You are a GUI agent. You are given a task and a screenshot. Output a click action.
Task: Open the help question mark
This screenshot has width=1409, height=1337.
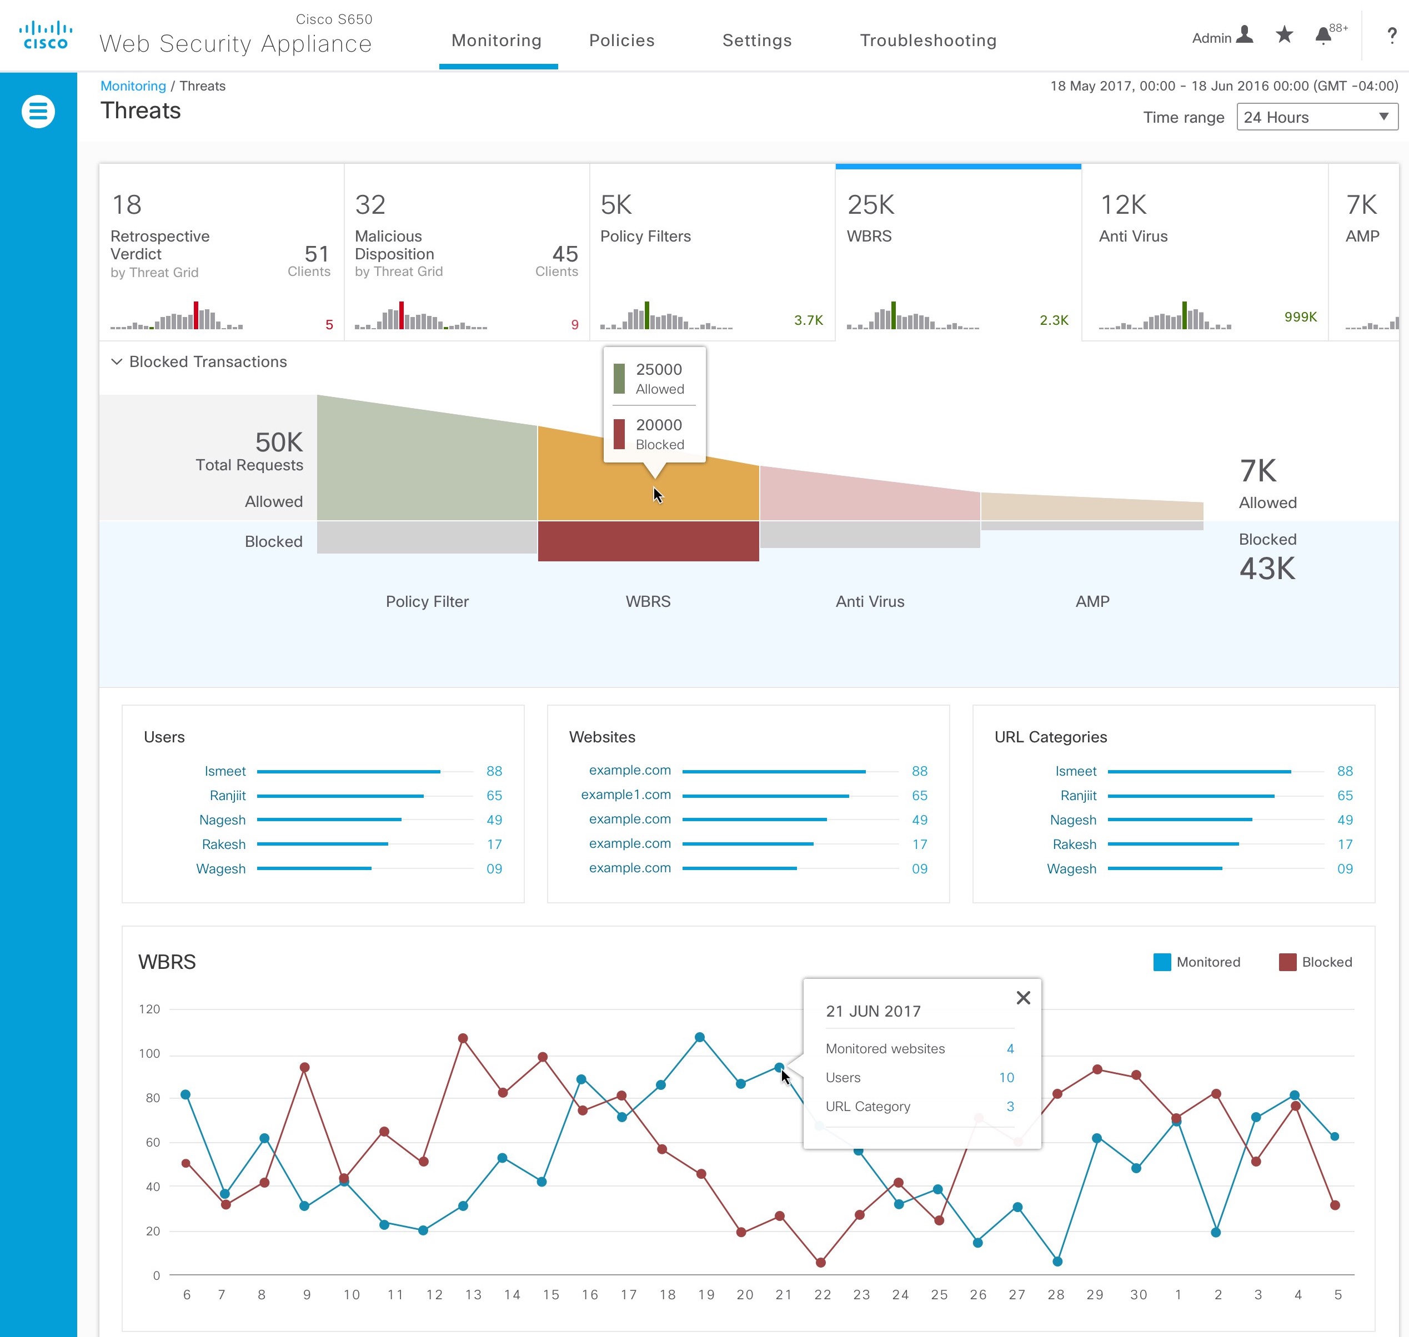(x=1391, y=36)
